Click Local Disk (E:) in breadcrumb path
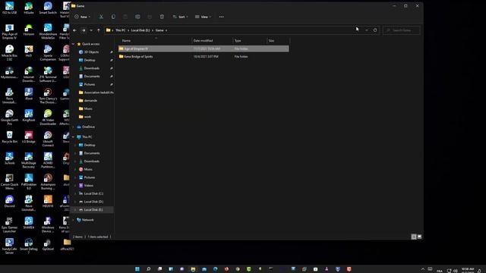 (x=140, y=30)
